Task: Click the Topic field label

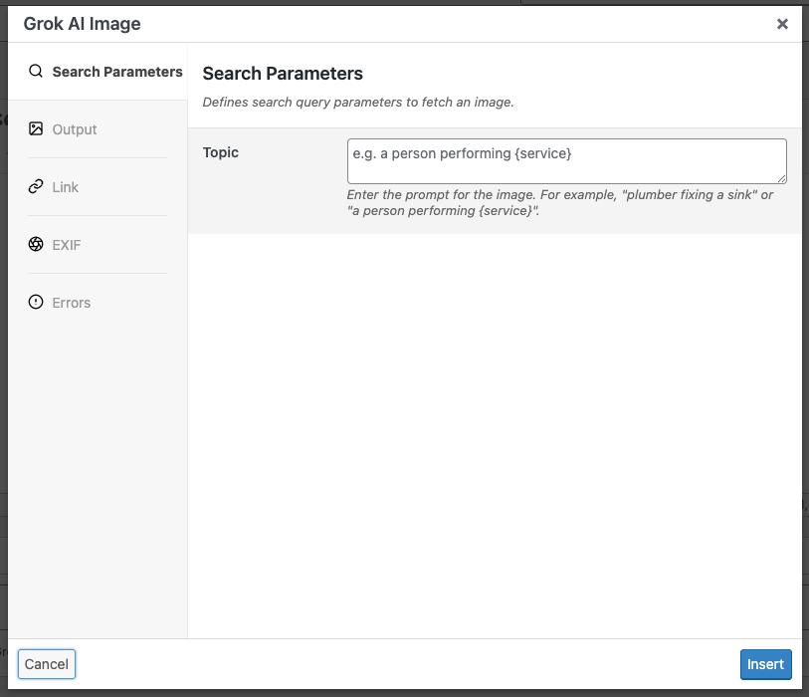Action: (x=220, y=152)
